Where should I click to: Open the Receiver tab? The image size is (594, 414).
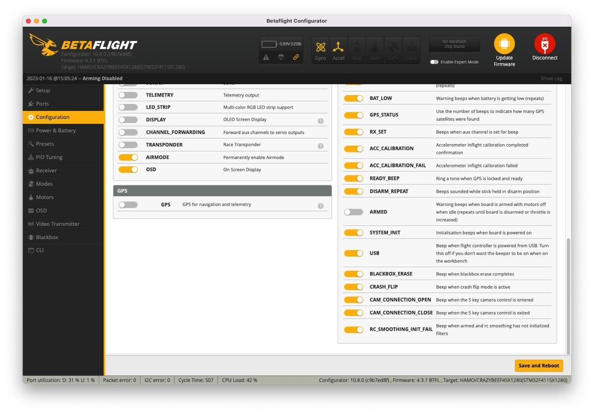63,171
